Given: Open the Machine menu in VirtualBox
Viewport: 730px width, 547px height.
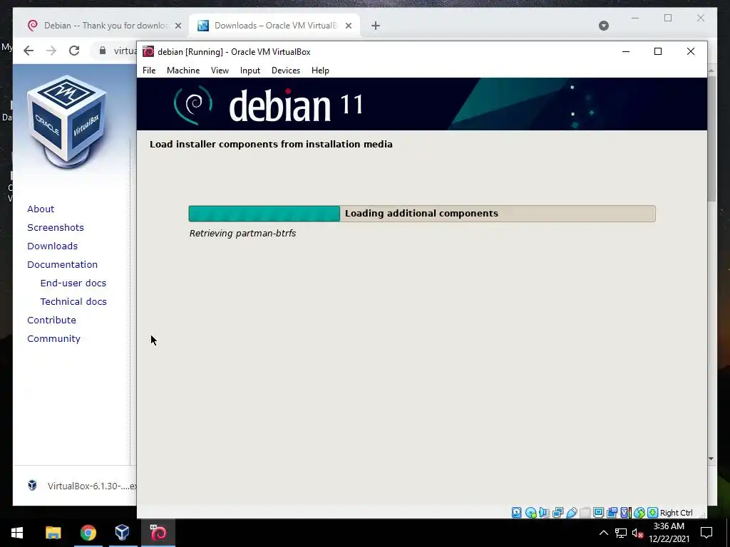Looking at the screenshot, I should point(183,71).
